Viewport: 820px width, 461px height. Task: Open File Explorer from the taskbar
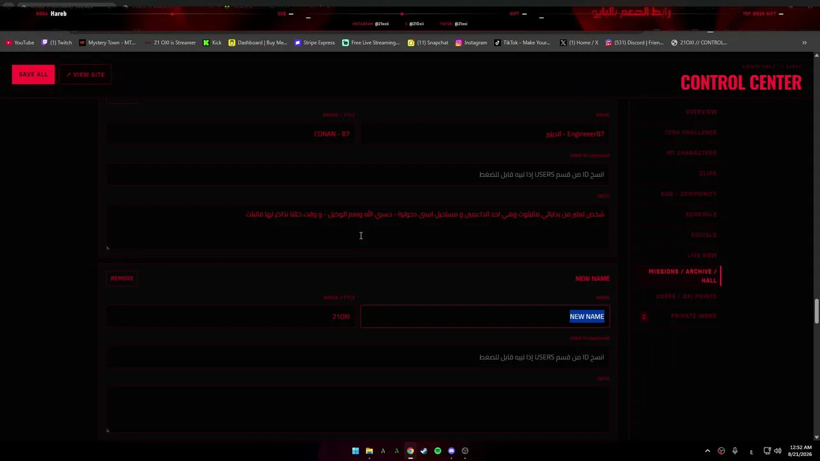pos(369,451)
